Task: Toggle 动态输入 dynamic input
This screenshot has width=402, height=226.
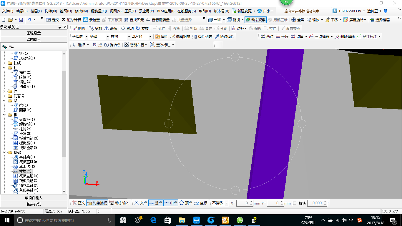Action: [119, 203]
